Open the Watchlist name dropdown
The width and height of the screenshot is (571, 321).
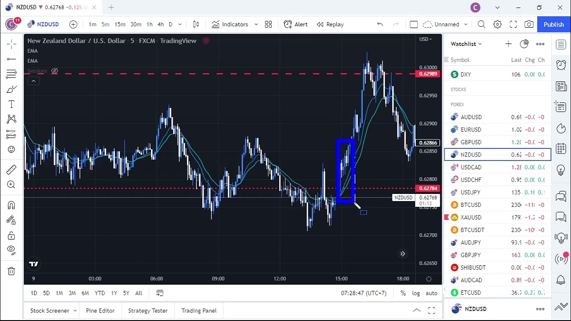click(x=466, y=44)
